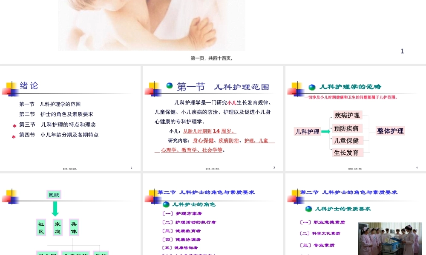Click the green downward arrow under 医院
This screenshot has height=255, width=426.
(55, 208)
